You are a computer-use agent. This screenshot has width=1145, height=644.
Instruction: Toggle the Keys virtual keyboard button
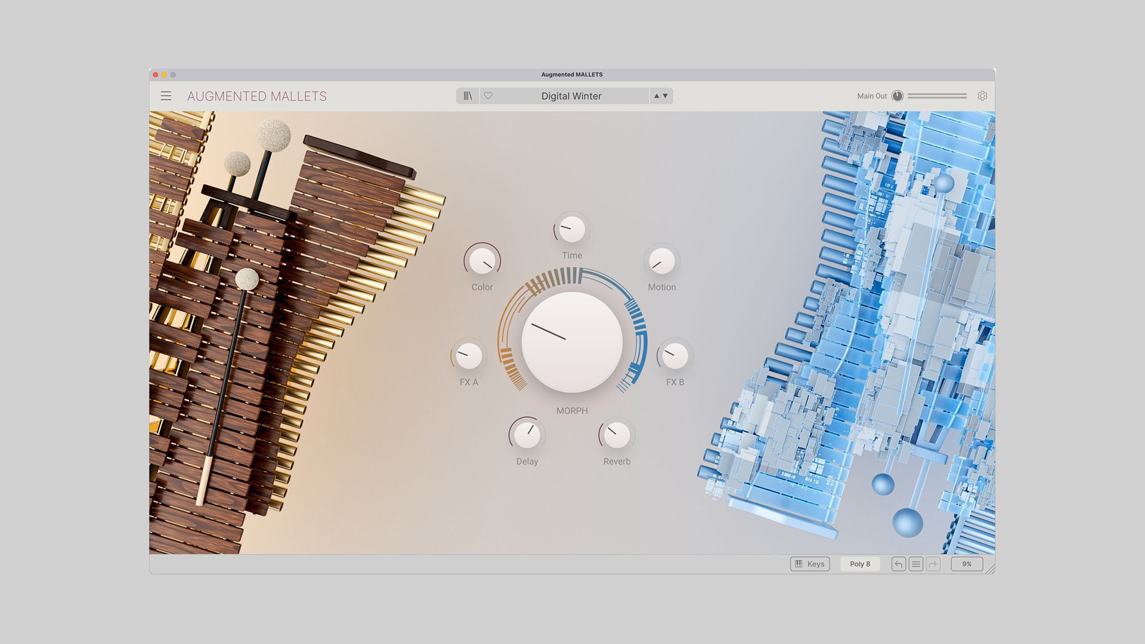click(810, 564)
